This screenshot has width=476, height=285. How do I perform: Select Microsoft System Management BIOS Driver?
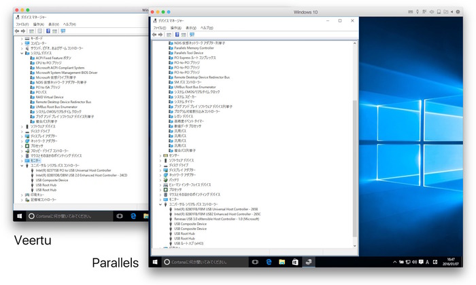(x=67, y=73)
